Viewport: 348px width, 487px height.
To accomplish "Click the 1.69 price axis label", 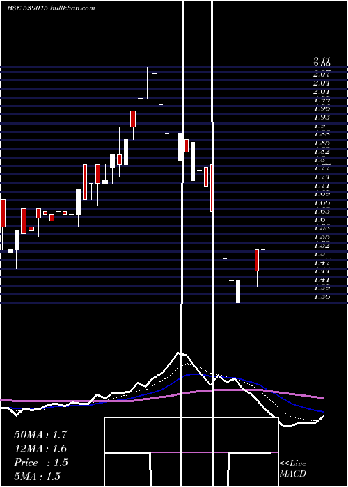I will click(x=322, y=194).
